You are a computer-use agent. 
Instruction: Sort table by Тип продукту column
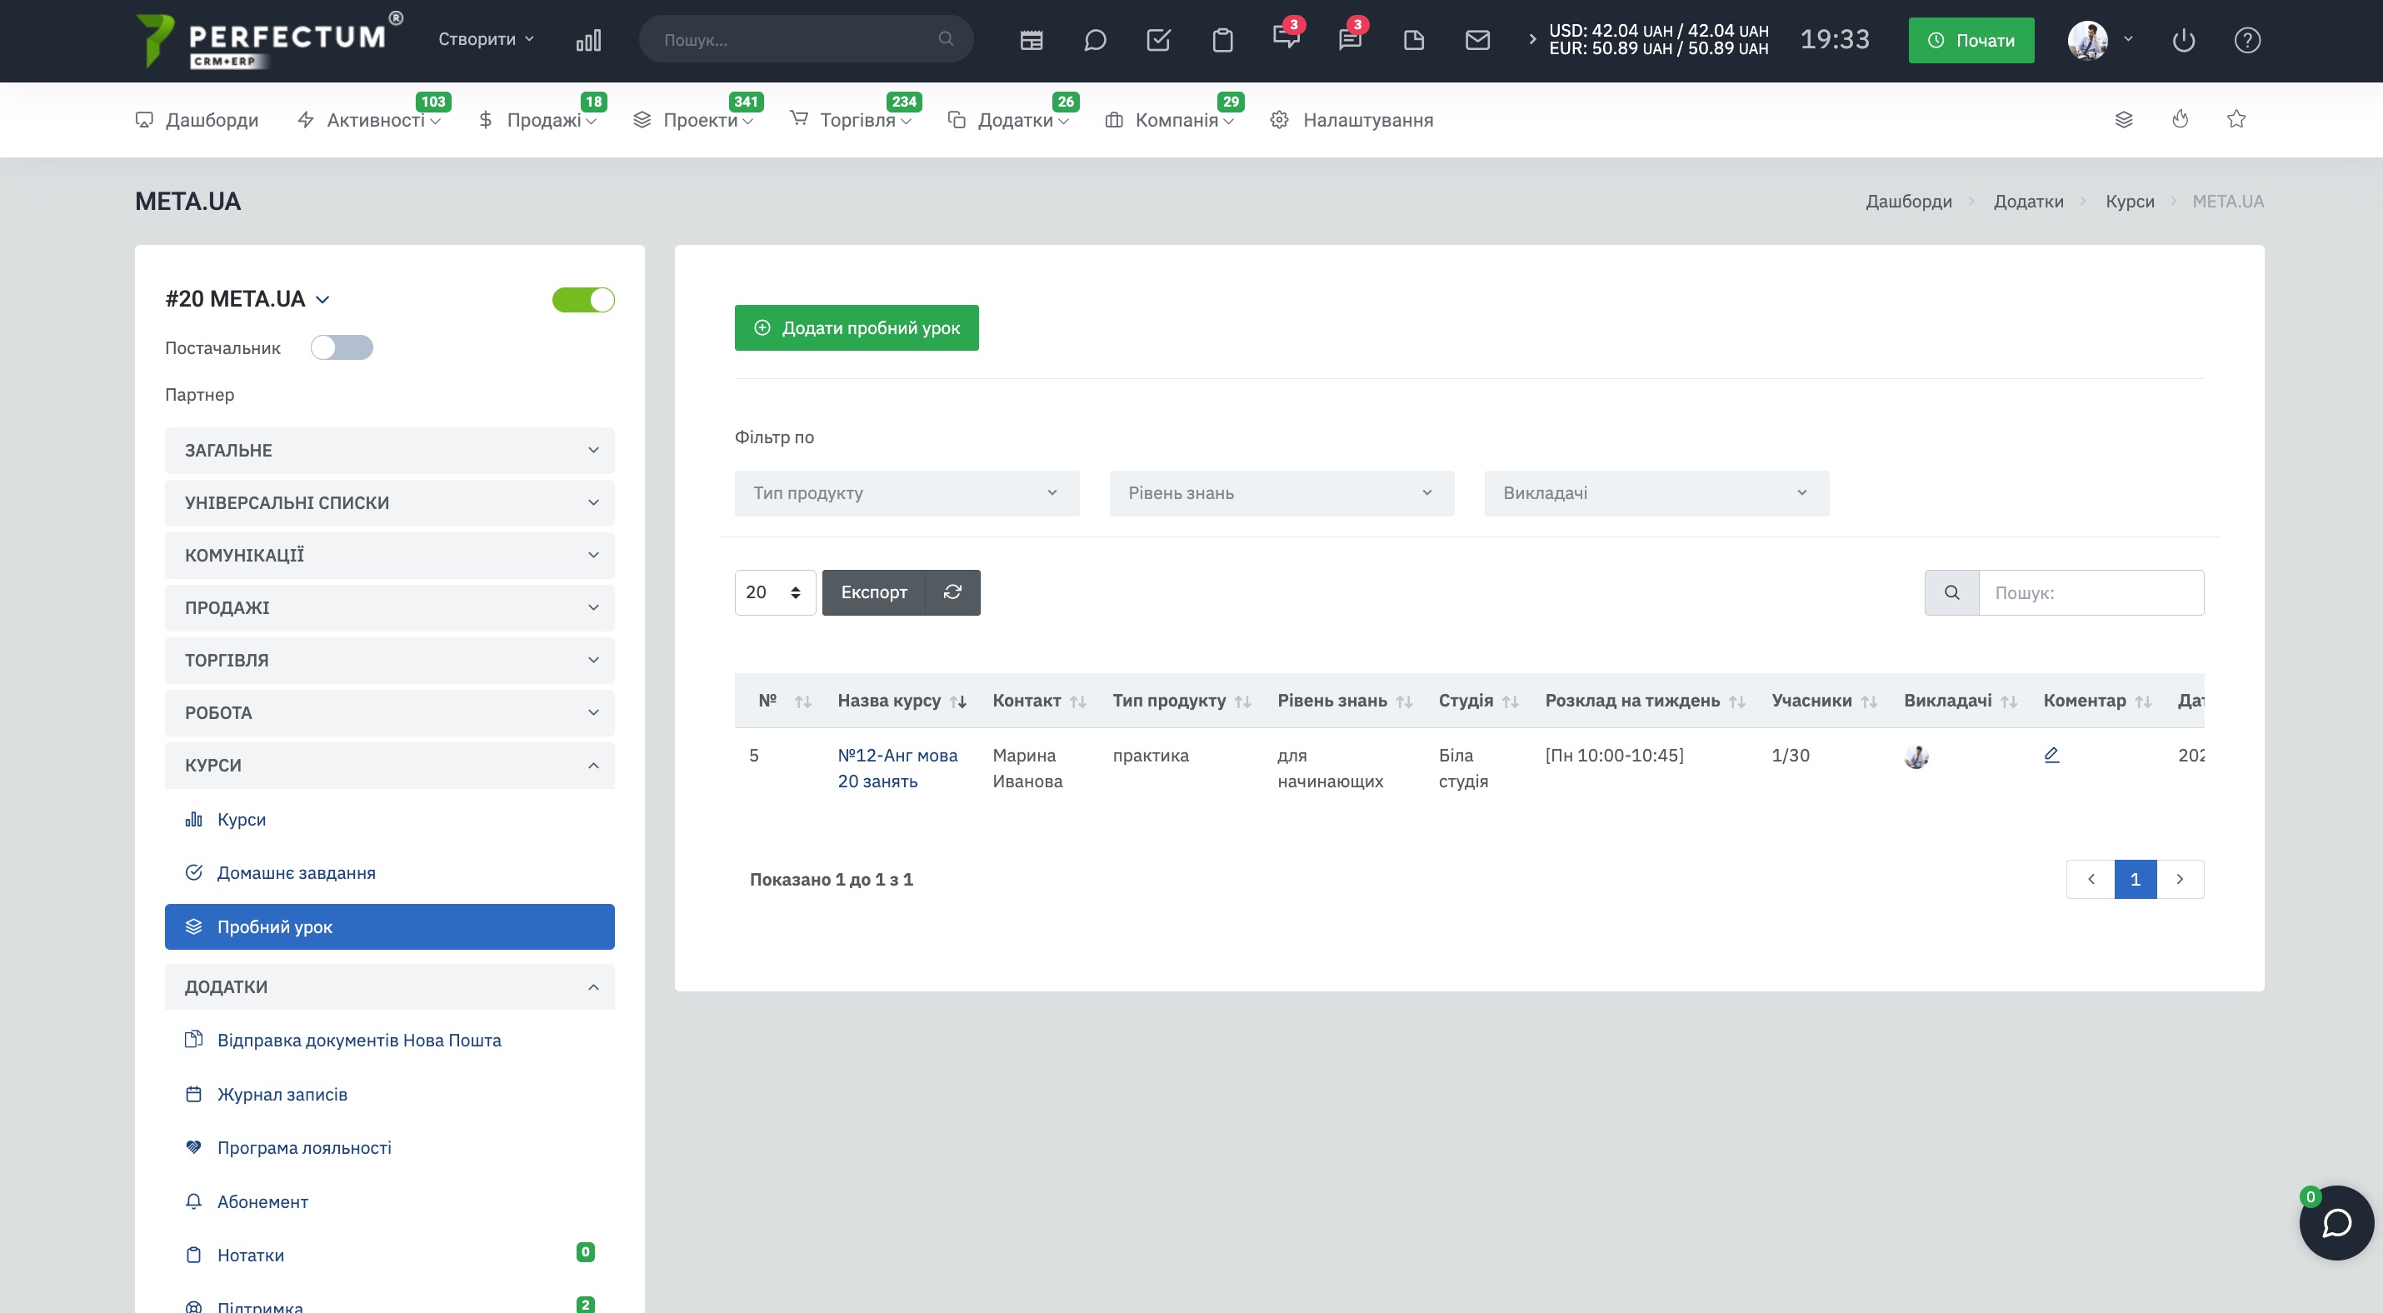tap(1182, 701)
